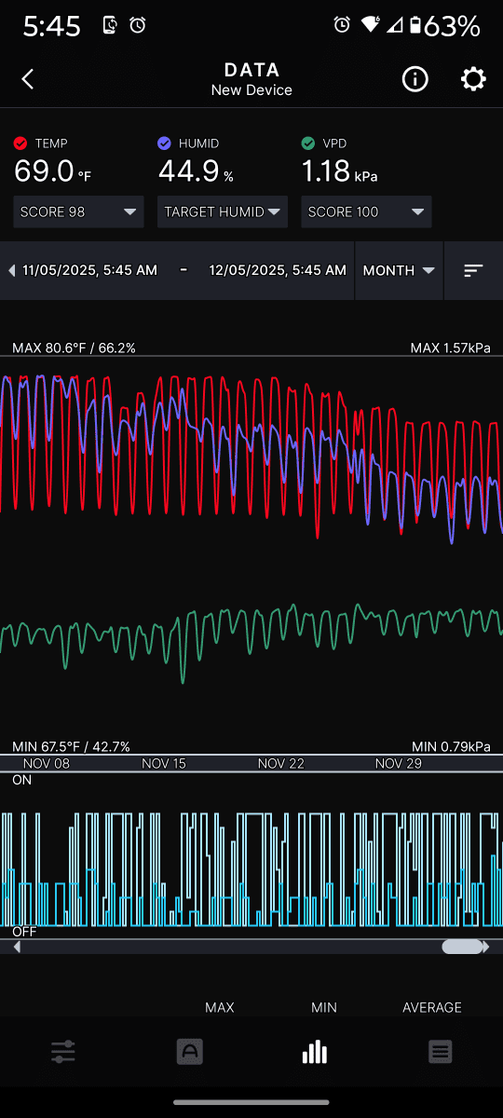Toggle the green VPD checkmark
The height and width of the screenshot is (1118, 503).
[308, 143]
